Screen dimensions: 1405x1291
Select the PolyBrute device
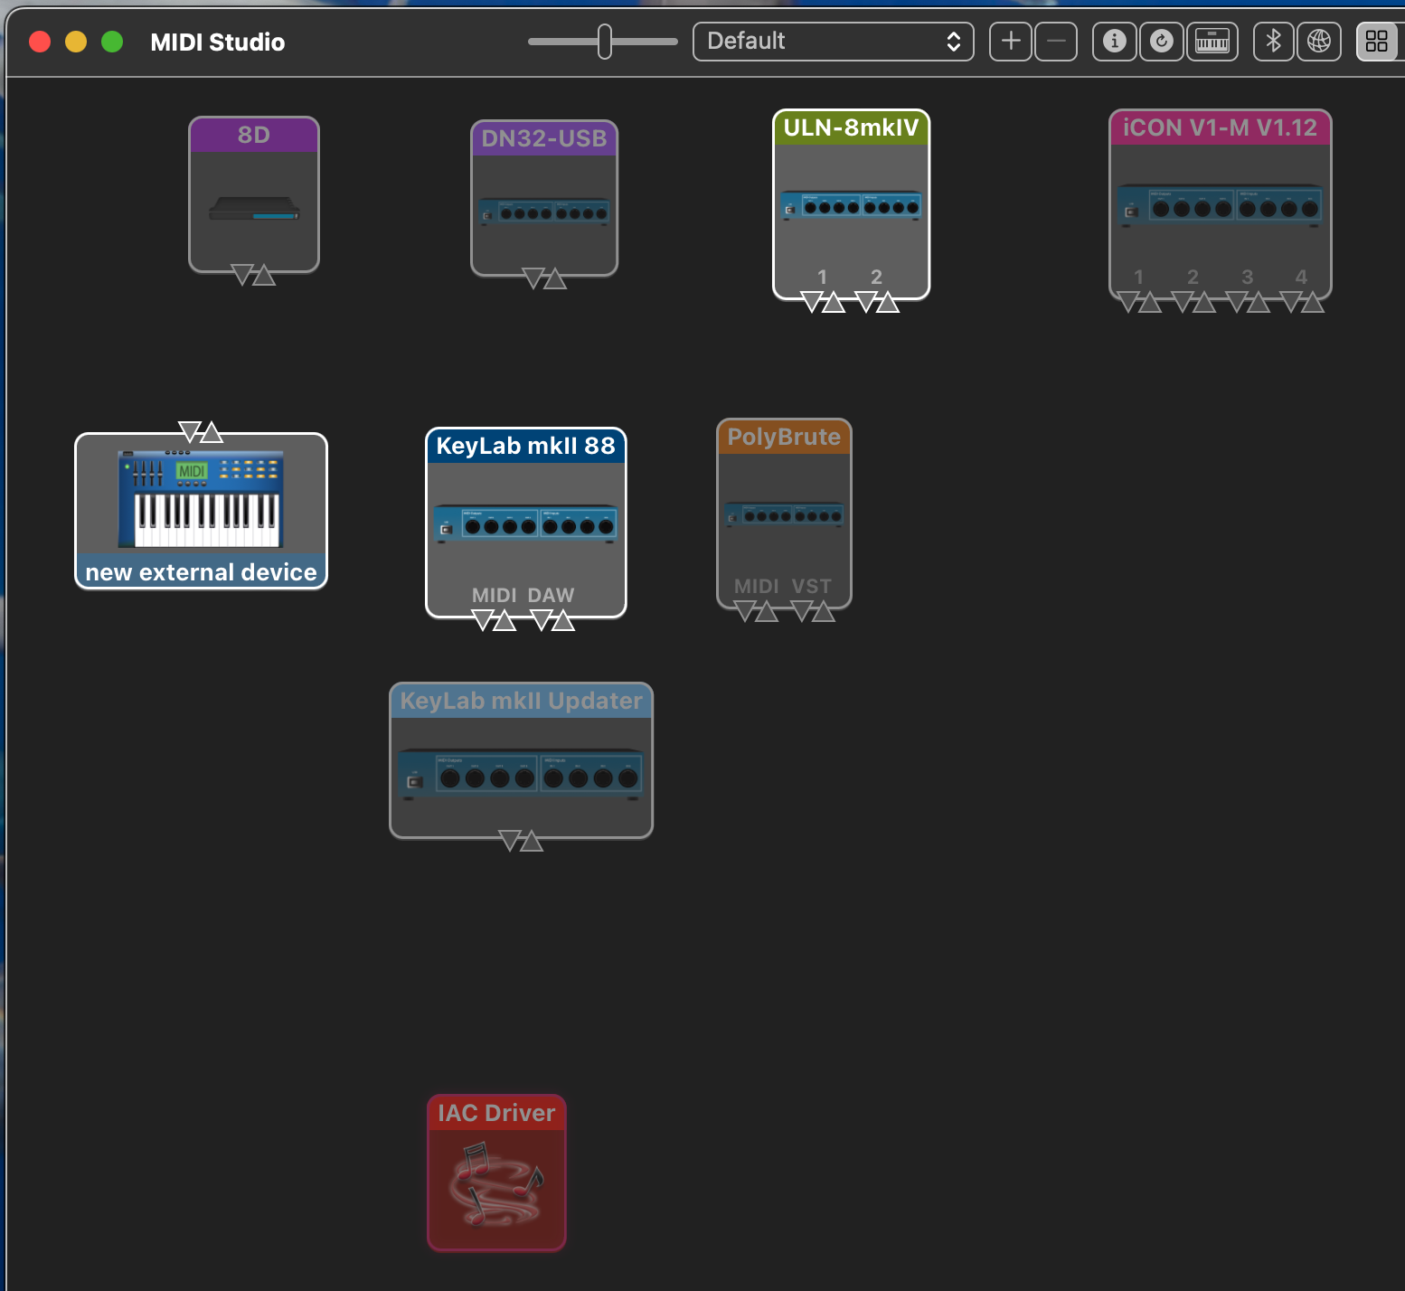click(x=784, y=514)
